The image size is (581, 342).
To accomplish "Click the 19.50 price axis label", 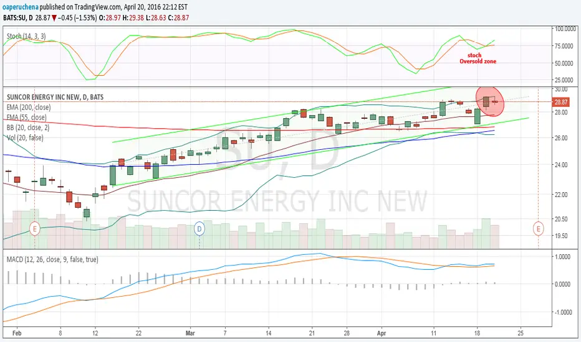I will pyautogui.click(x=560, y=236).
